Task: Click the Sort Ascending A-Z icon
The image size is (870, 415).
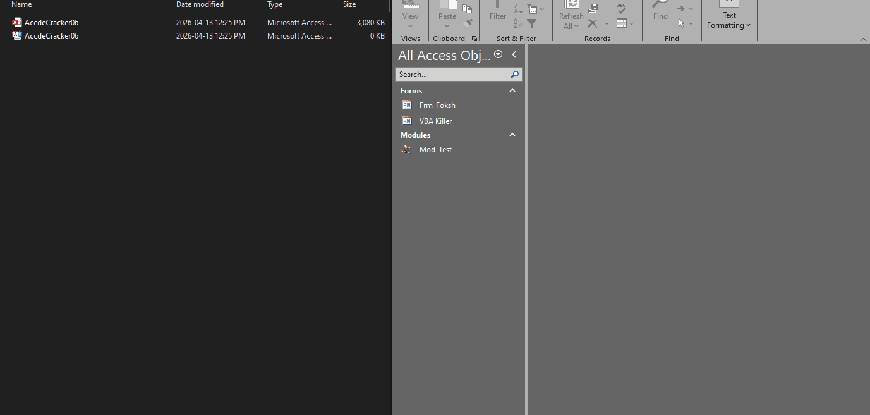Action: pos(517,8)
